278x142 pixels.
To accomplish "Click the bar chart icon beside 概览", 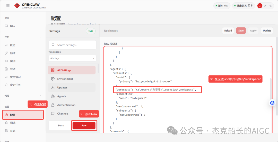I will 6,45.
